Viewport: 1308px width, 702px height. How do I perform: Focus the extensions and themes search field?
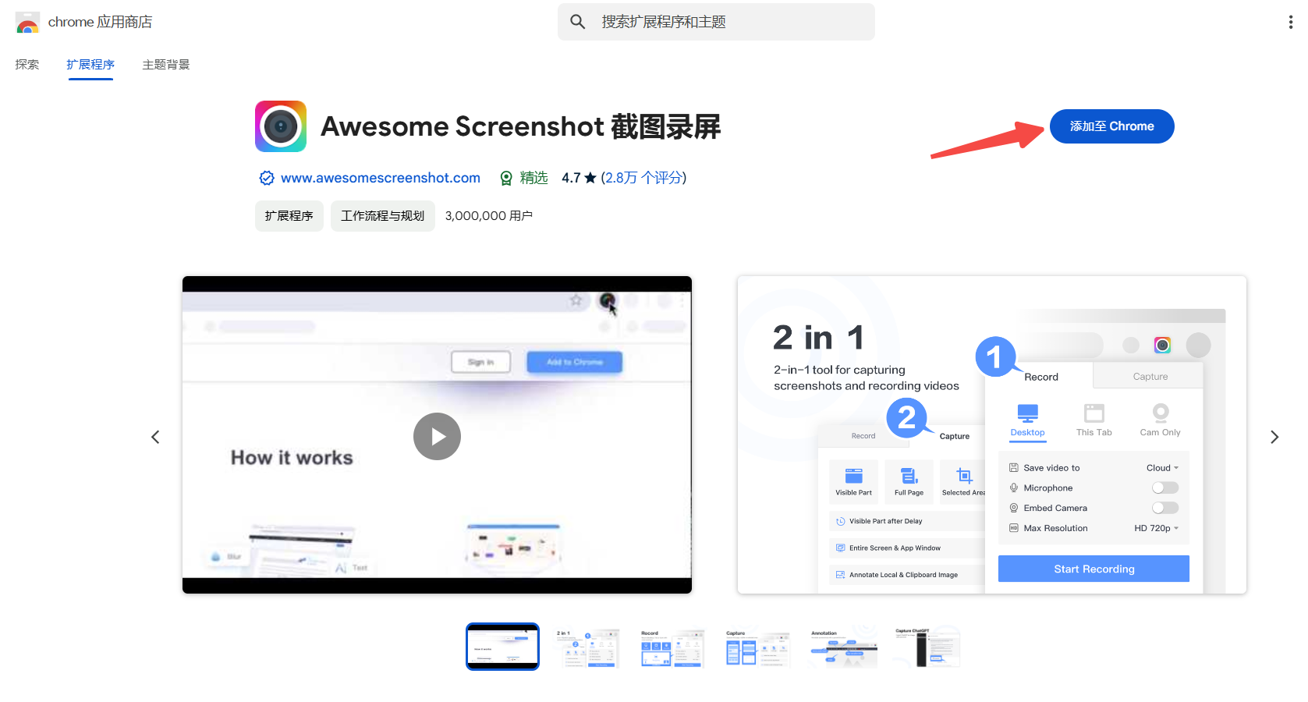pyautogui.click(x=716, y=22)
